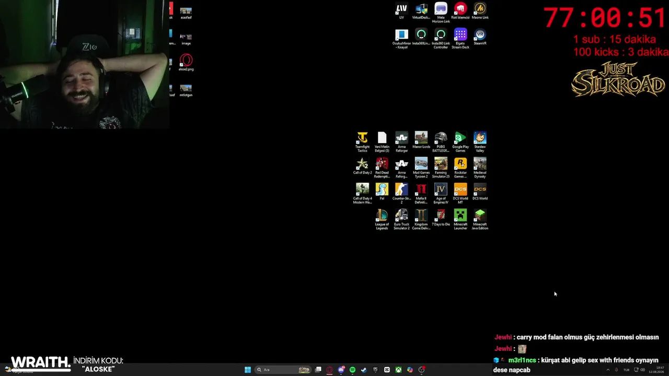Click the Counter-Strike 2 icon
The image size is (669, 376).
point(401,194)
